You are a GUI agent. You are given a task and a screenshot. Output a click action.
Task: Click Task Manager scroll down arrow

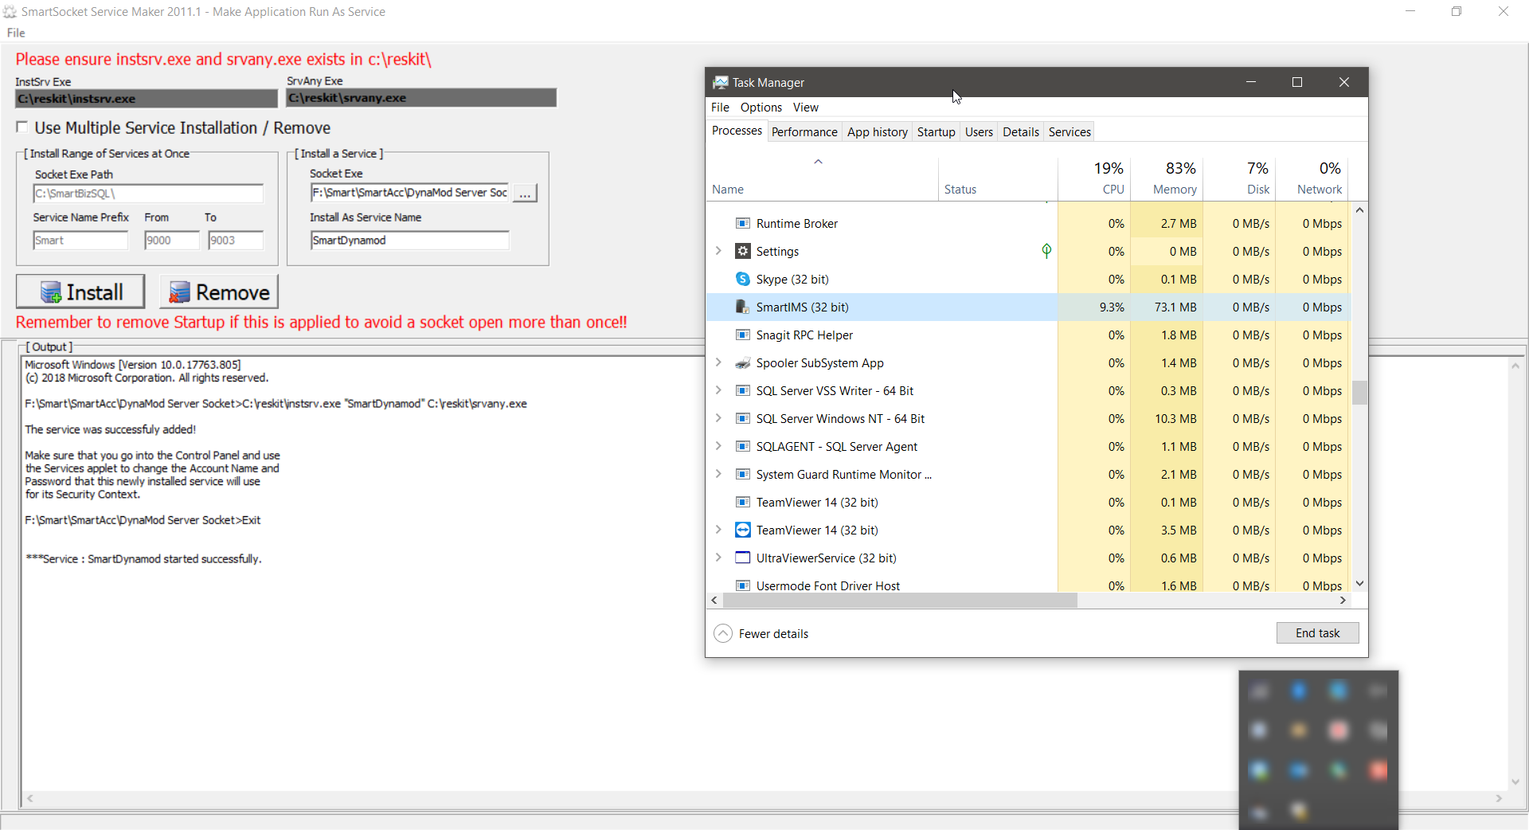point(1359,584)
